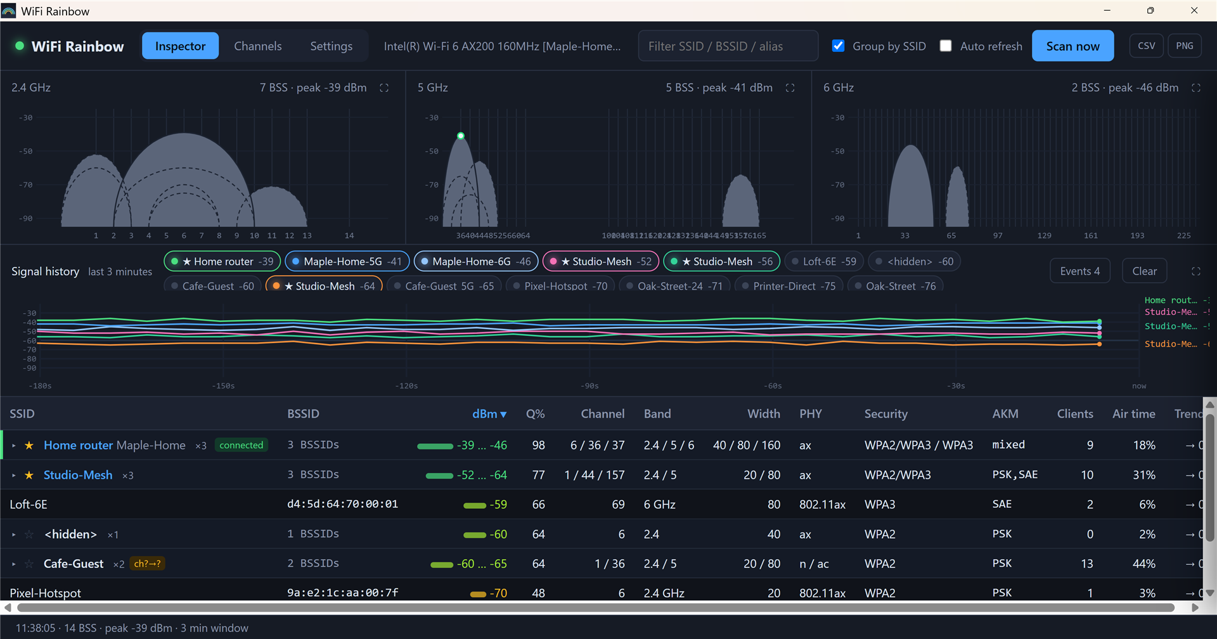Enable the Auto refresh checkbox
The image size is (1217, 639).
pos(946,46)
